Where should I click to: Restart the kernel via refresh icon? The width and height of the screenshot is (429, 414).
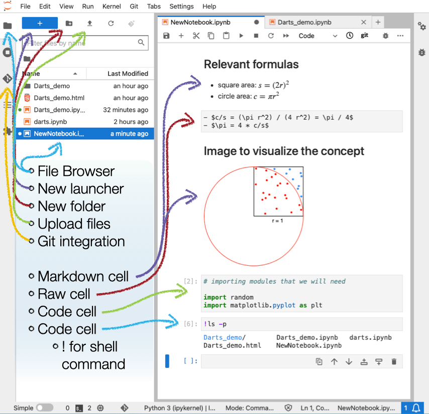click(270, 36)
